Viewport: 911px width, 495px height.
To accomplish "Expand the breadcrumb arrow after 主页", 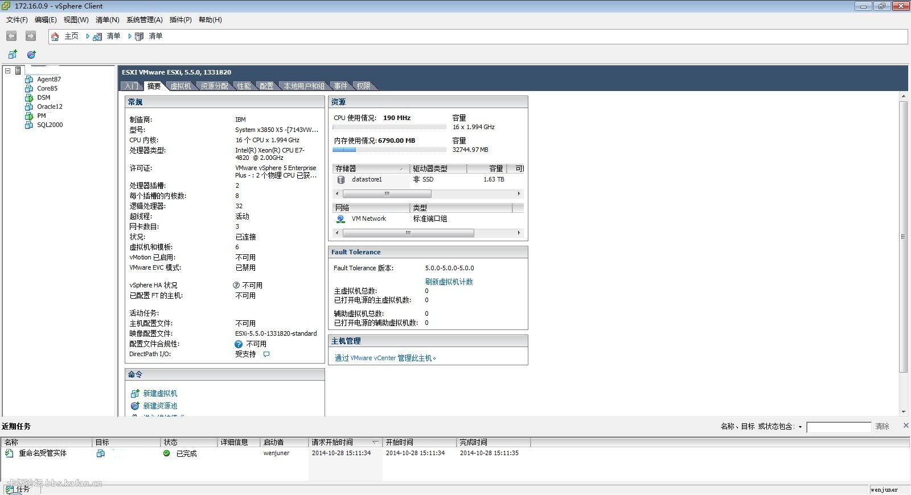I will [88, 36].
